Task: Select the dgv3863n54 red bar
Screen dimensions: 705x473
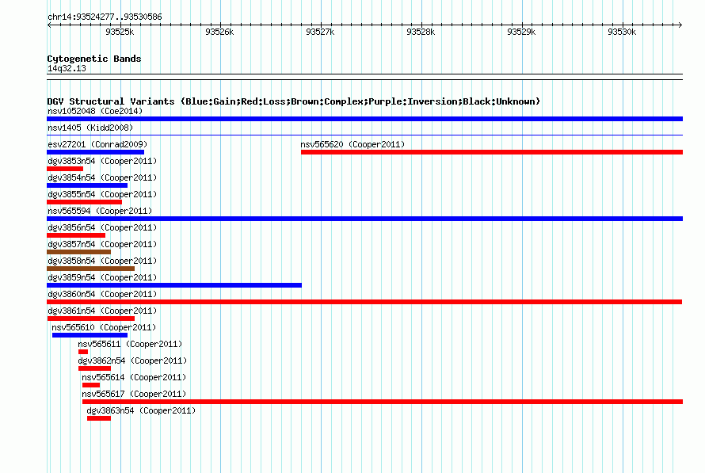Action: click(99, 418)
